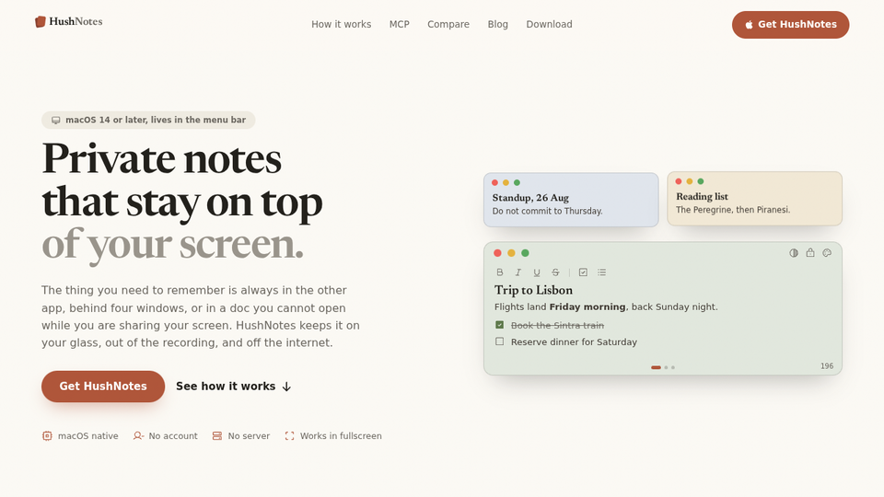
Task: Click the green dot on Trip to Lisbon note
Action: 525,253
